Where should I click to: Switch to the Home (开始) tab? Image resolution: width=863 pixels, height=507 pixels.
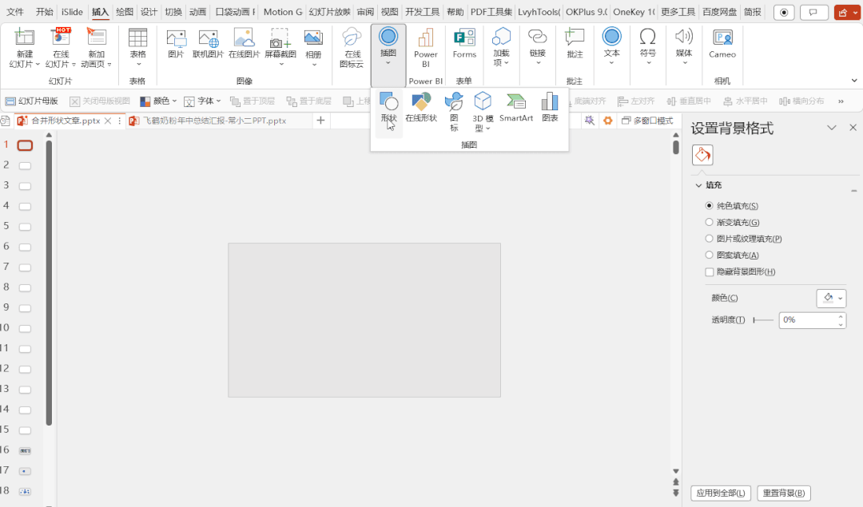pos(44,11)
